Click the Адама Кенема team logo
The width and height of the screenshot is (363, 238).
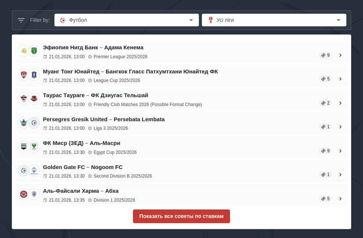(x=34, y=51)
